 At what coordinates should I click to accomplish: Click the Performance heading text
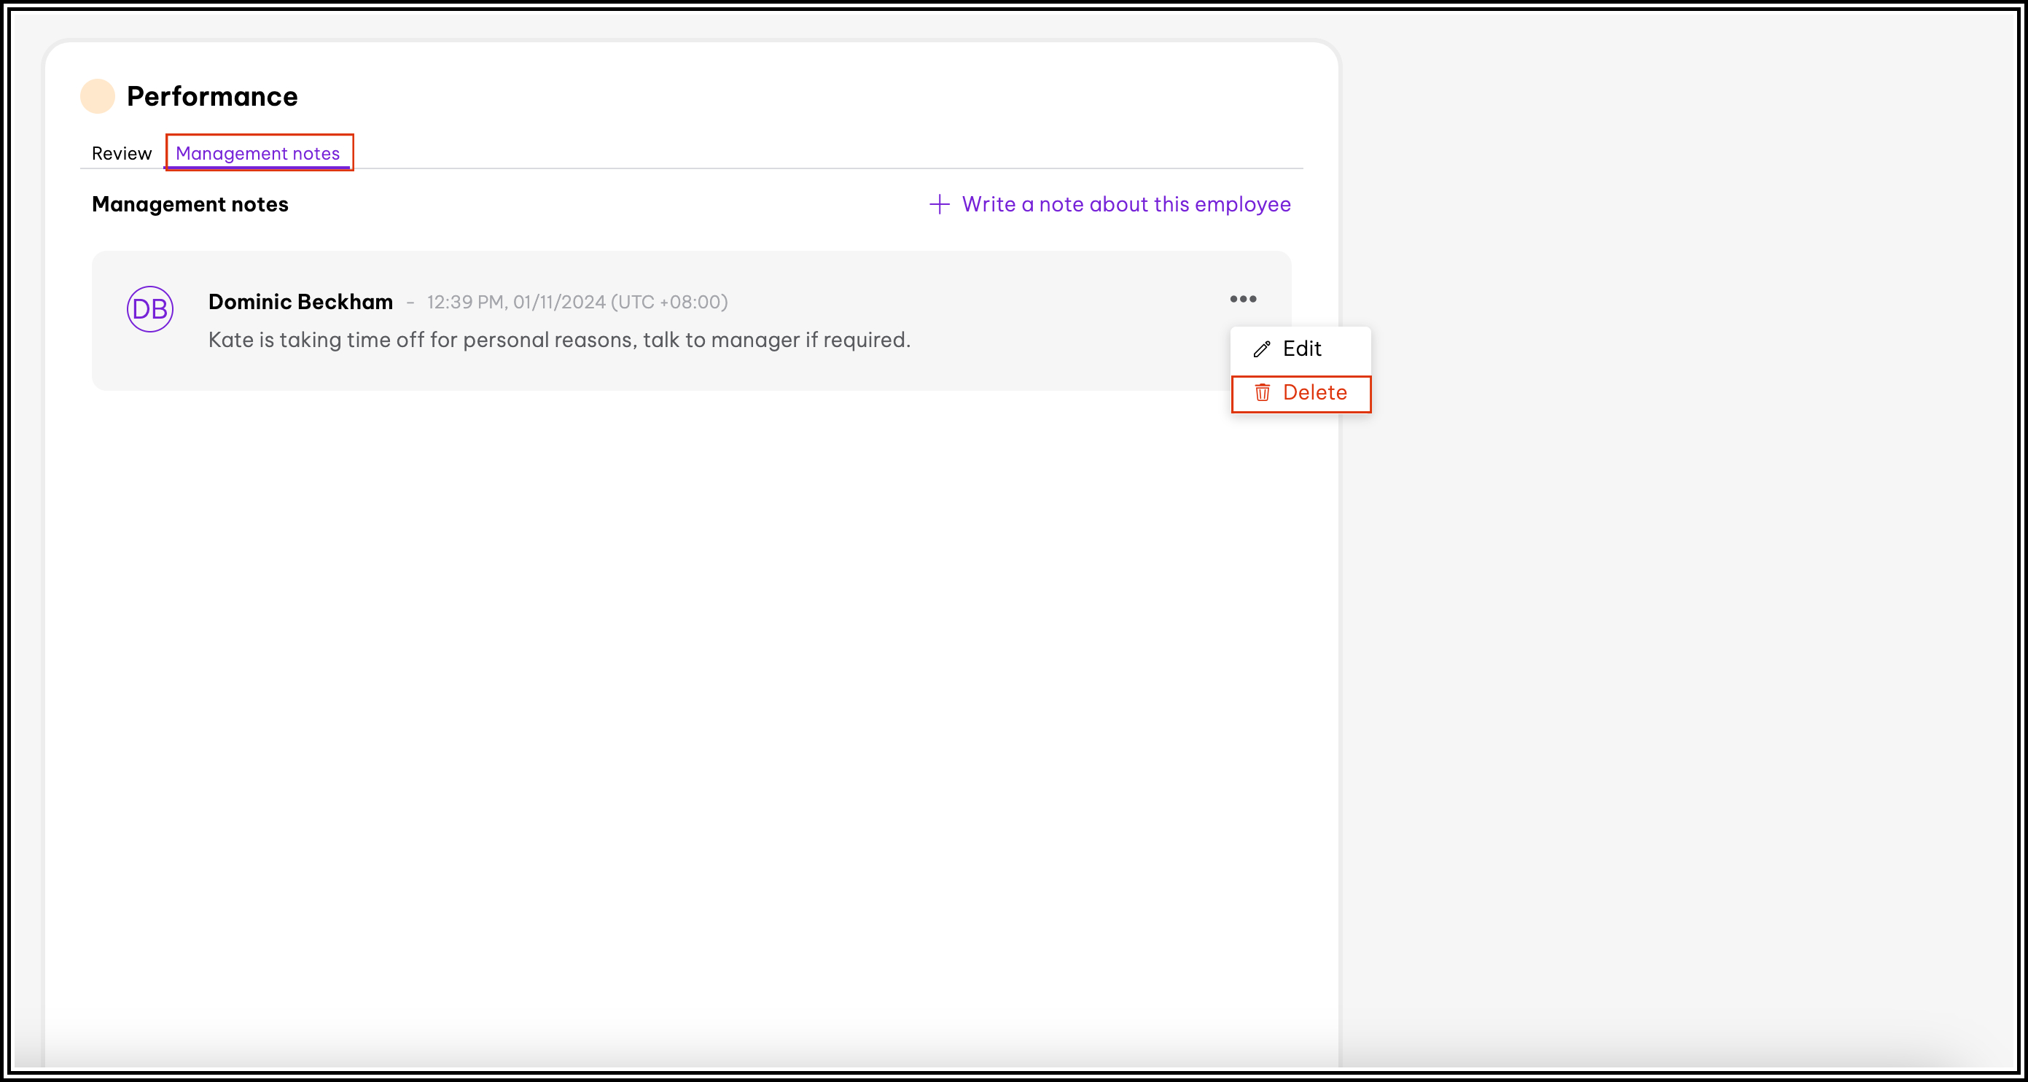pyautogui.click(x=213, y=96)
